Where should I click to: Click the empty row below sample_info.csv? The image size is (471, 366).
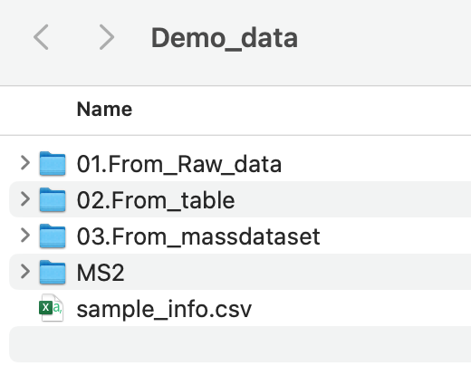(x=240, y=344)
